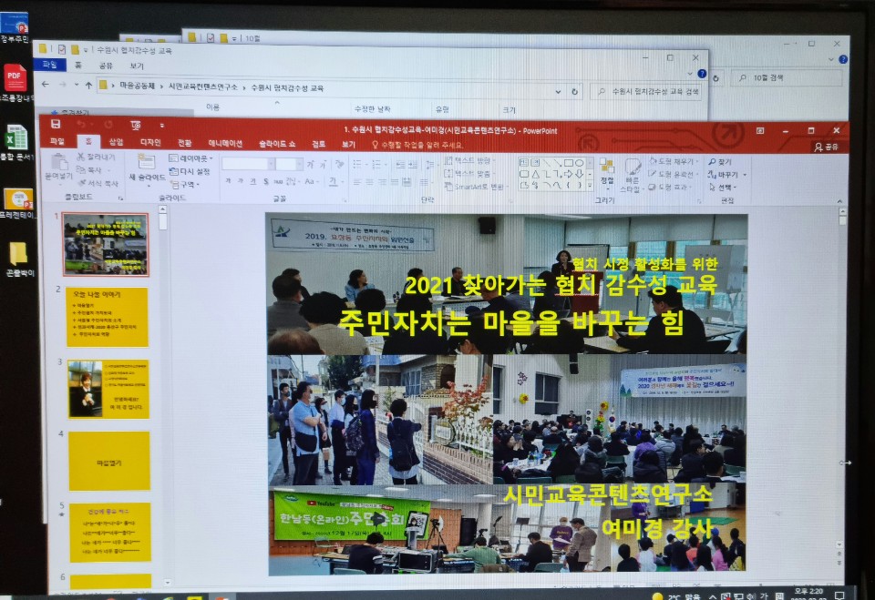Open 도형 채우기 shape fill dropdown

pyautogui.click(x=674, y=161)
